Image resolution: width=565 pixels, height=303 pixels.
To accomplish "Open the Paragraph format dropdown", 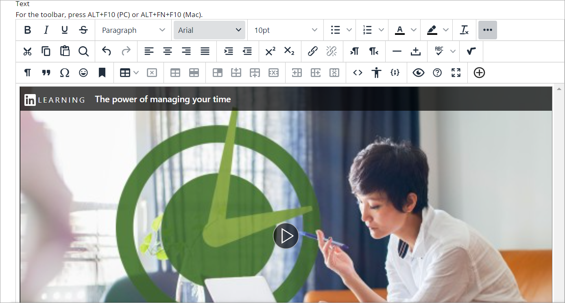I will tap(133, 30).
